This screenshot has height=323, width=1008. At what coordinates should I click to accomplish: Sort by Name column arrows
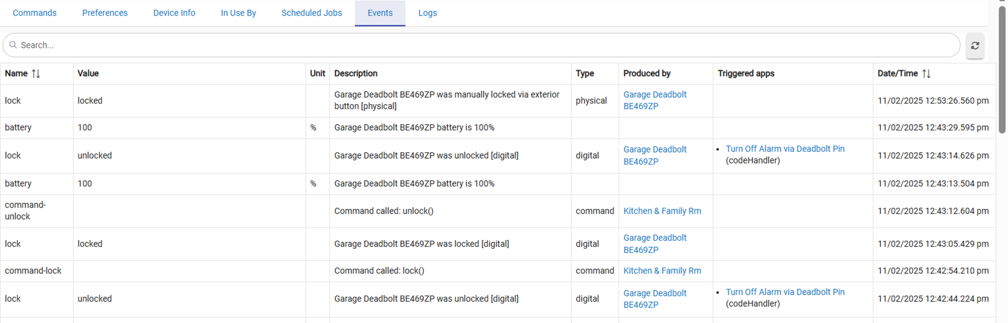tap(36, 74)
